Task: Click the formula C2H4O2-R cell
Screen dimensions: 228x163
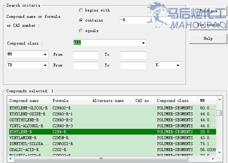Action: point(62,108)
